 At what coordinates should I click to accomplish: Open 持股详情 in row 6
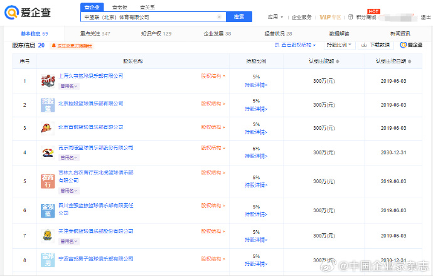256,214
